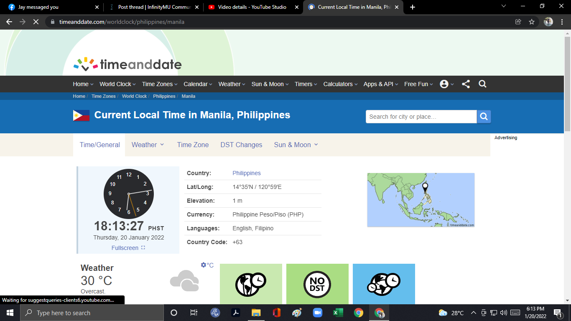The image size is (571, 321).
Task: Click the blue search button beside the search field
Action: tap(484, 117)
